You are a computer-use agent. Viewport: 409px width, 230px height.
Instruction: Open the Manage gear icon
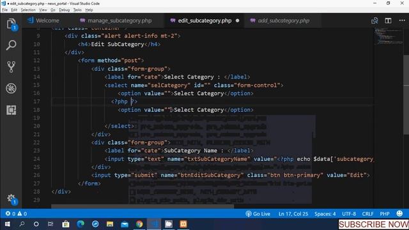(x=11, y=199)
